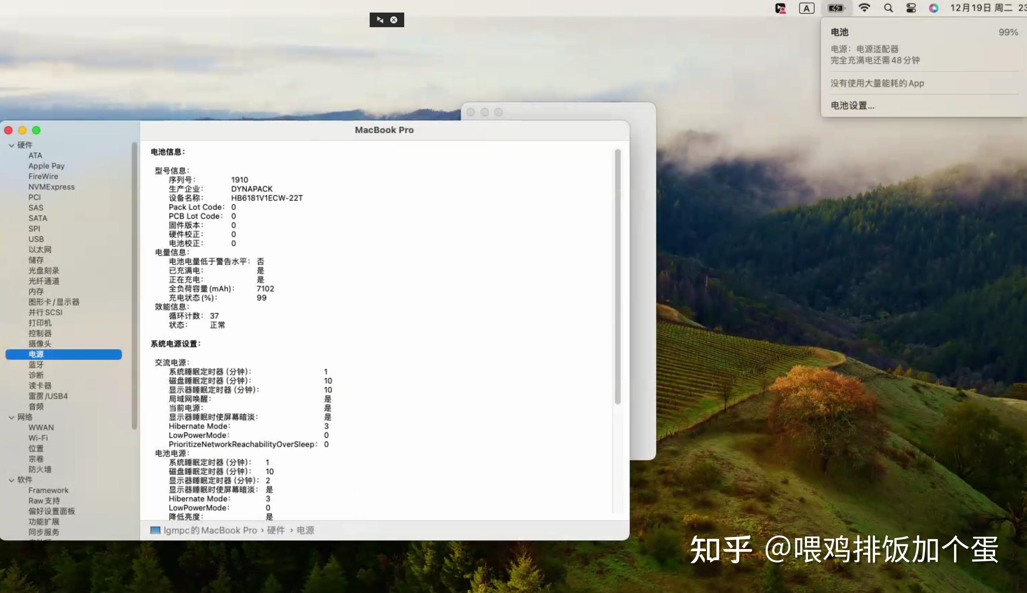Select 以太网 in sidebar
Image resolution: width=1027 pixels, height=593 pixels.
tap(40, 249)
